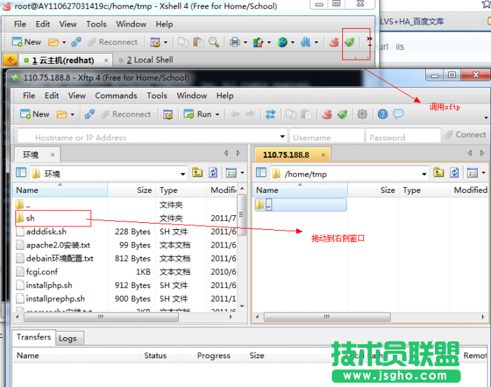Screen dimensions: 491x387
Task: Go up one folder in remote pane
Action: click(438, 172)
